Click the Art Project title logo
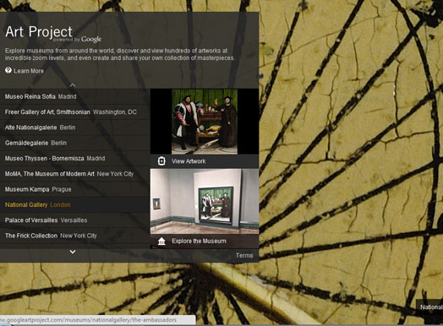Viewport: 443px width, 326px height. pyautogui.click(x=39, y=31)
